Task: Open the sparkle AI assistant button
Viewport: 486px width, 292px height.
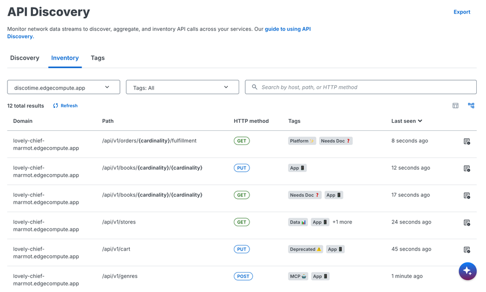Action: tap(467, 271)
